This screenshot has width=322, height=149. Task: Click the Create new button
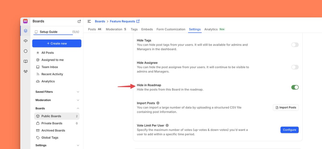(x=57, y=43)
